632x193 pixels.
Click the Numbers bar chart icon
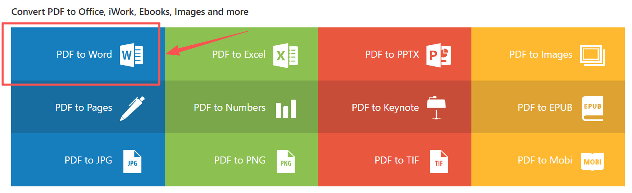[x=286, y=108]
